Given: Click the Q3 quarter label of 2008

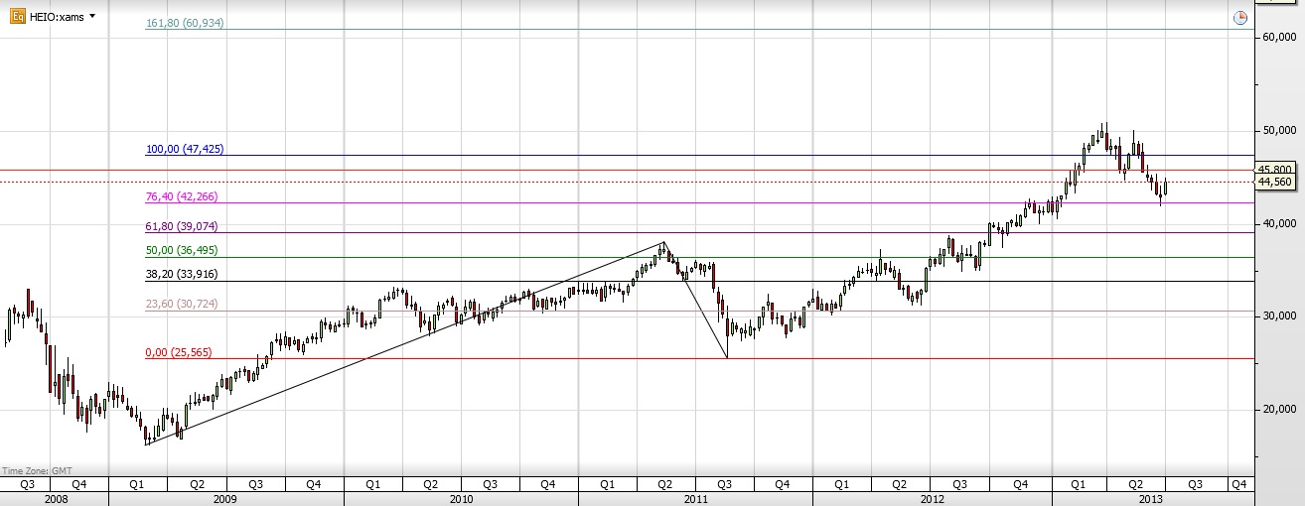Looking at the screenshot, I should click(x=27, y=484).
